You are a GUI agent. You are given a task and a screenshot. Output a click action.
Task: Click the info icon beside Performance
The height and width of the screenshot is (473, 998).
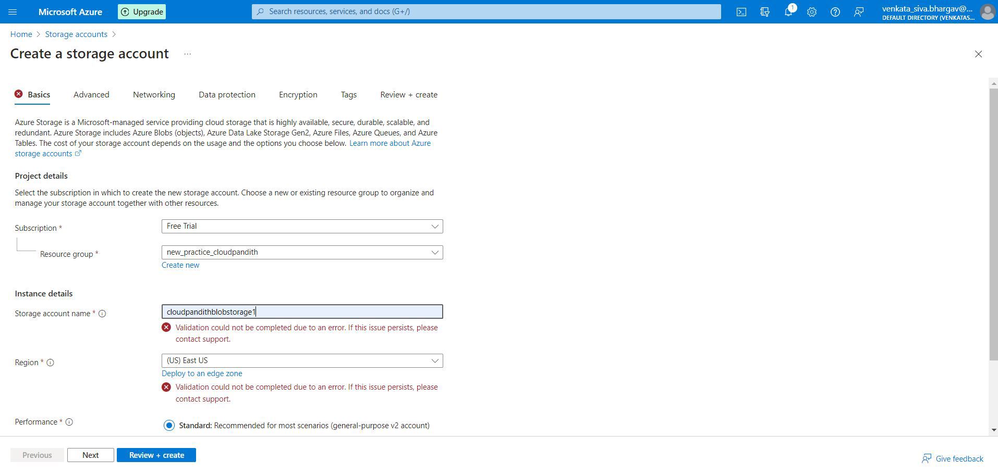click(x=69, y=422)
